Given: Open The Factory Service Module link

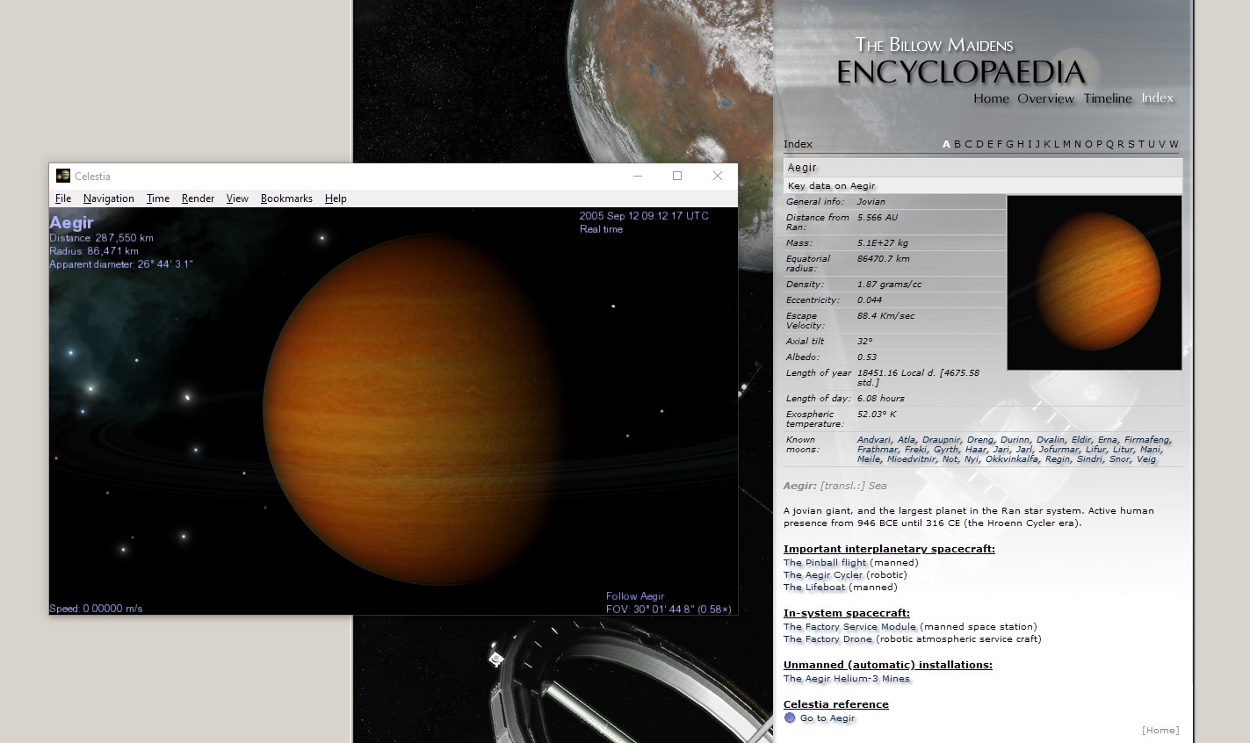Looking at the screenshot, I should coord(849,626).
